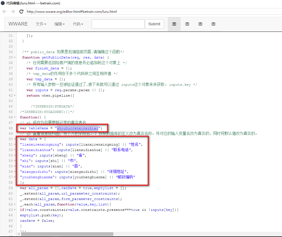Toggle the fold arrow on line 54
Viewport: 282px width, 237px height.
click(15, 161)
